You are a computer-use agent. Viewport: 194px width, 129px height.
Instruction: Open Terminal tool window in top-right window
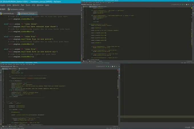pyautogui.click(x=100, y=61)
